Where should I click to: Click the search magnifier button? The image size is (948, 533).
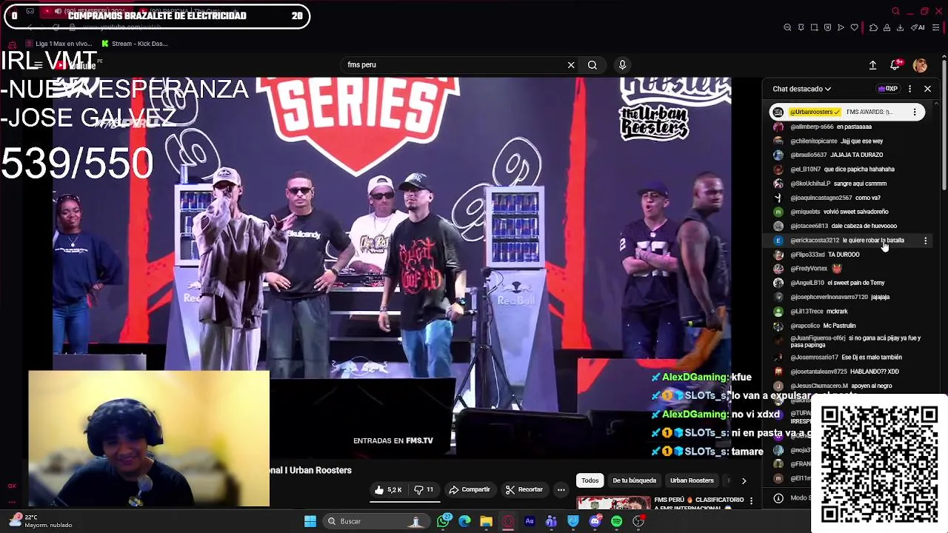tap(592, 65)
